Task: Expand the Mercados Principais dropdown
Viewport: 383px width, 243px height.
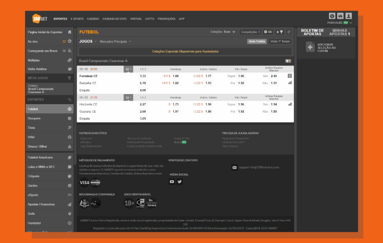Action: (x=115, y=42)
